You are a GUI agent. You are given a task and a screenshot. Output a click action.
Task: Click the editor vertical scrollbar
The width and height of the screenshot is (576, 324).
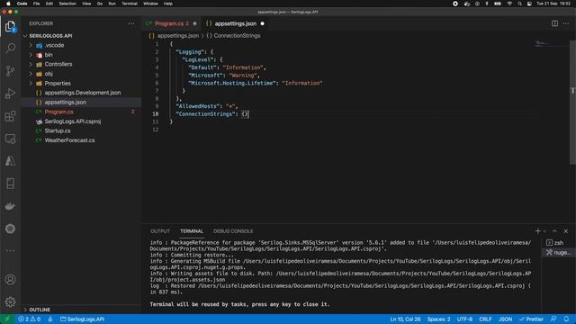click(572, 103)
